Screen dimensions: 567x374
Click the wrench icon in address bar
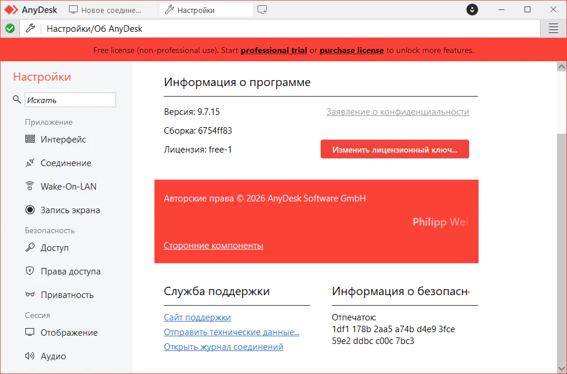31,28
